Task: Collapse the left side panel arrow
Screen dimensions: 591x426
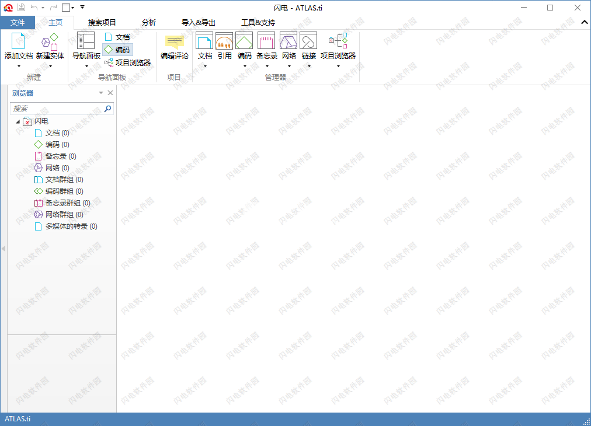Action: [4, 249]
